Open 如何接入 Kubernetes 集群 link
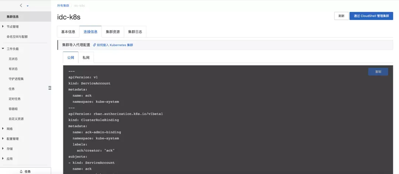Image resolution: width=399 pixels, height=174 pixels. click(x=115, y=45)
